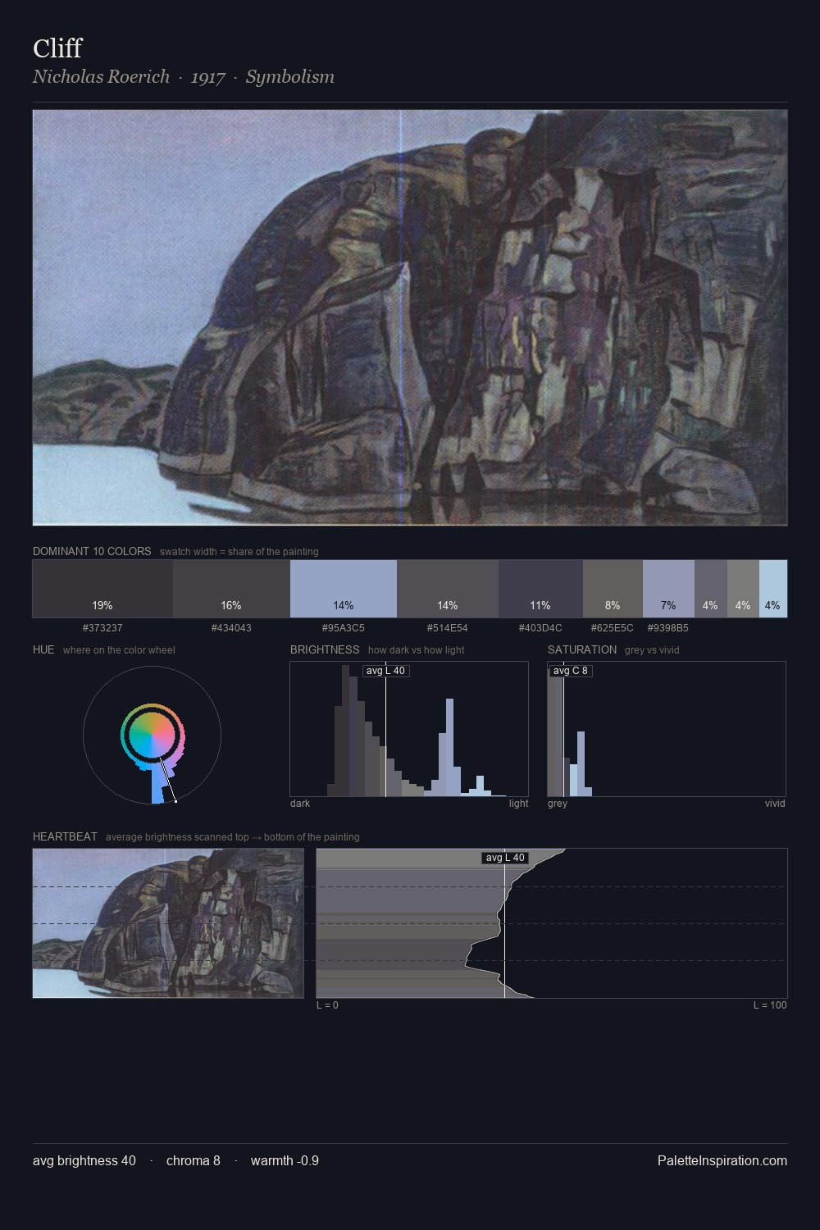Click the small heartbeat painting thumbnail

coord(168,923)
